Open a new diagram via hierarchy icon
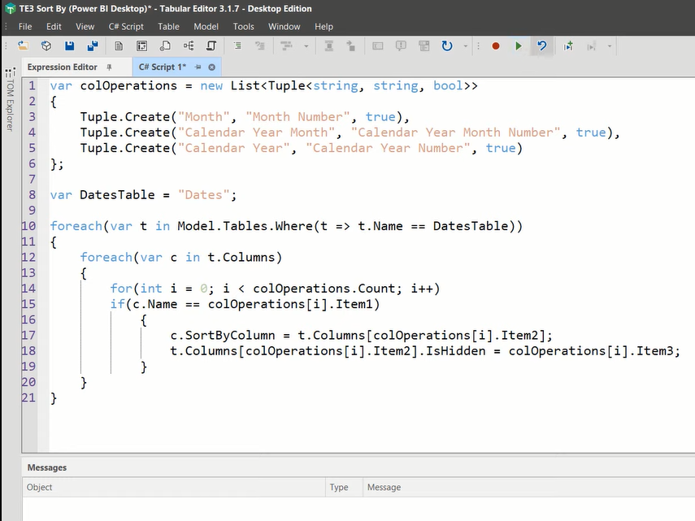This screenshot has width=695, height=521. point(189,46)
